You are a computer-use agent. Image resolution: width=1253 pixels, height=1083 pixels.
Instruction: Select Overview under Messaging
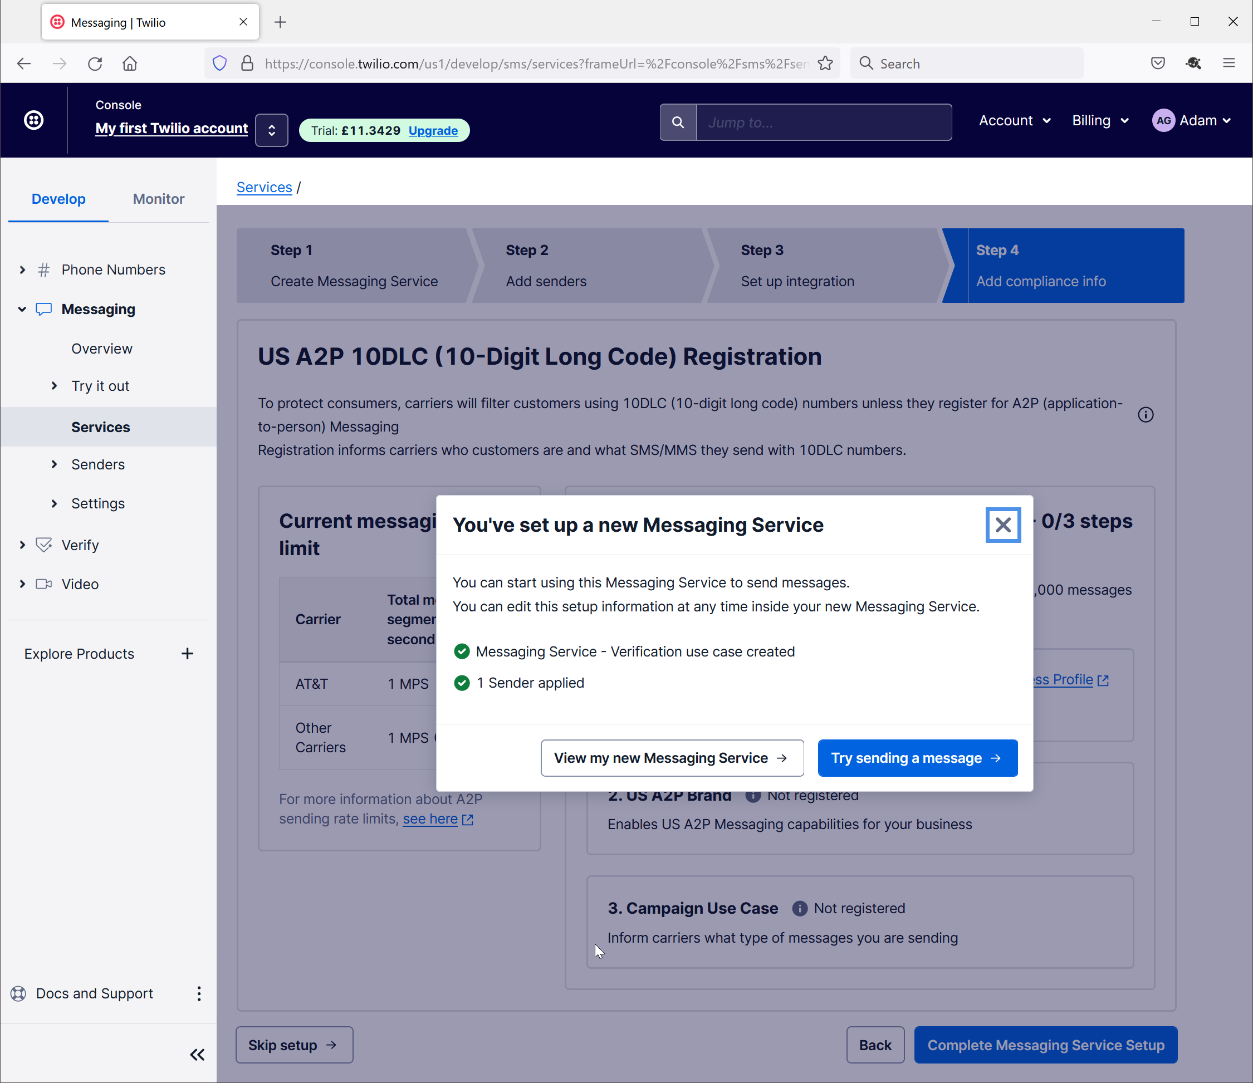[101, 349]
